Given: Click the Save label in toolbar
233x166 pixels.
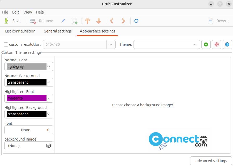Looking at the screenshot, I should (x=16, y=21).
